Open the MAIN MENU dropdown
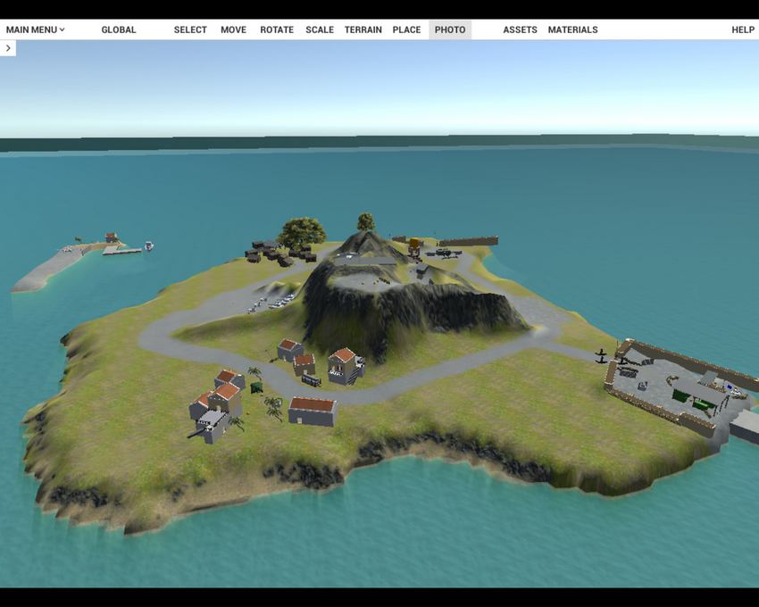The image size is (759, 607). (35, 29)
